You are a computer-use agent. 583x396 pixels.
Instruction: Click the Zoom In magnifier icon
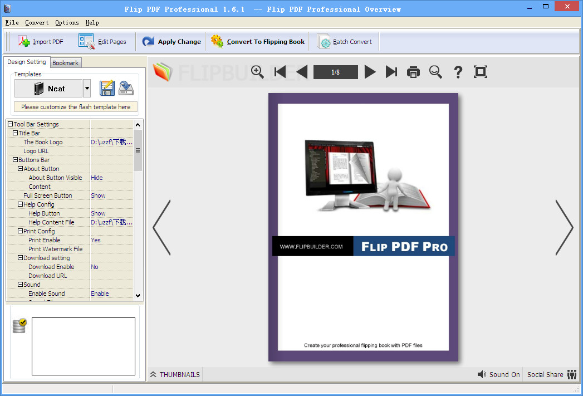click(x=257, y=72)
